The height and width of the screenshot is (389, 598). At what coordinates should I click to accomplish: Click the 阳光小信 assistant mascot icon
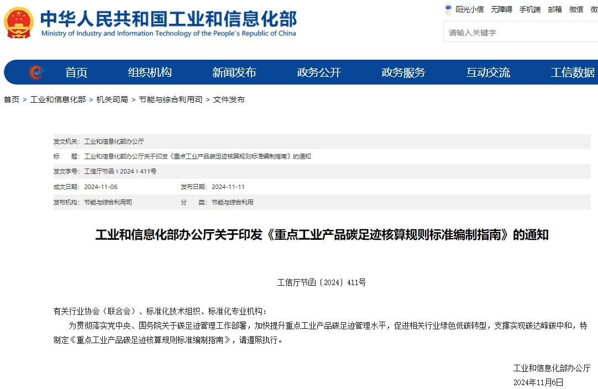click(448, 9)
